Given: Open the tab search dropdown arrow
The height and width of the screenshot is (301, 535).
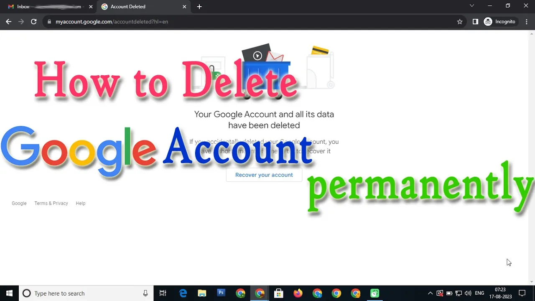Looking at the screenshot, I should pyautogui.click(x=472, y=6).
